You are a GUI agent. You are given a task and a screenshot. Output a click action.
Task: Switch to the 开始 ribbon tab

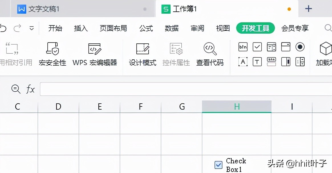pos(55,28)
